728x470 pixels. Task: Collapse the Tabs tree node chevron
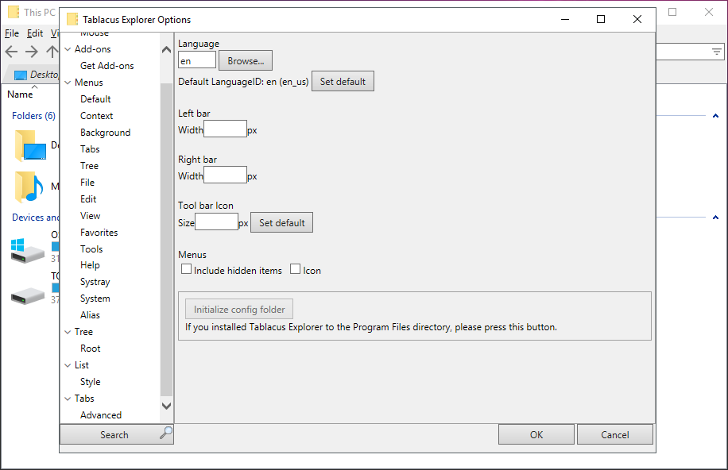[x=68, y=399]
